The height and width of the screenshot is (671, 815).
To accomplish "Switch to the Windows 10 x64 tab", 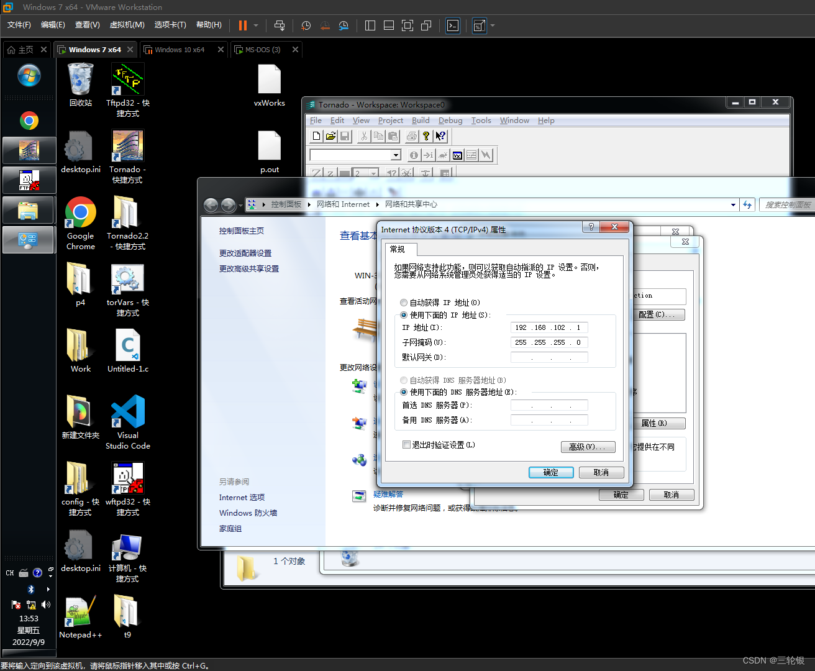I will point(179,49).
